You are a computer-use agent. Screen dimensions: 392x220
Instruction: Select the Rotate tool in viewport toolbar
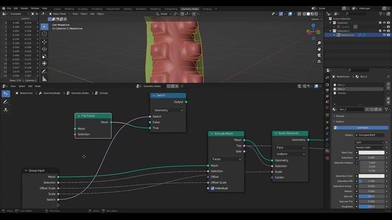click(44, 49)
